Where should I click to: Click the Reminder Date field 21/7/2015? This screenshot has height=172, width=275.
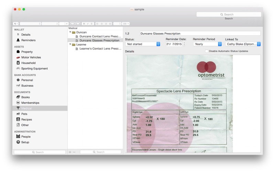point(174,44)
